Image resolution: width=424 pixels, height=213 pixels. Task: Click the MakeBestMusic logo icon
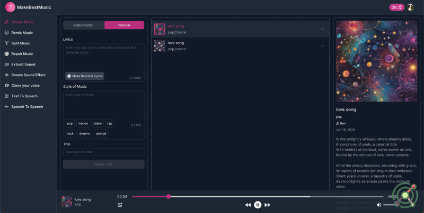coord(10,7)
